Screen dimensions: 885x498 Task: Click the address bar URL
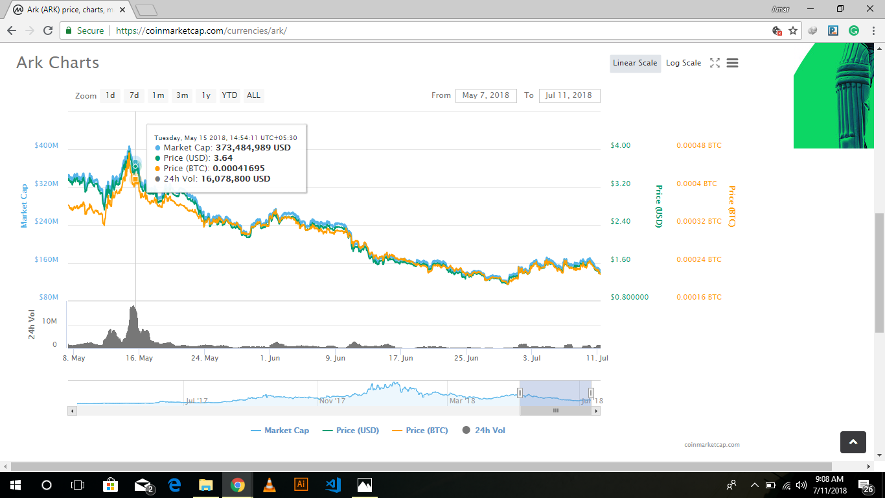pyautogui.click(x=201, y=30)
